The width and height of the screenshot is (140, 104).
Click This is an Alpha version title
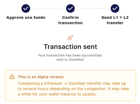(41, 77)
